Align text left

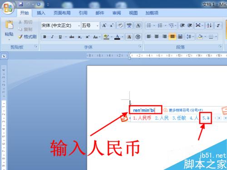coord(149,37)
